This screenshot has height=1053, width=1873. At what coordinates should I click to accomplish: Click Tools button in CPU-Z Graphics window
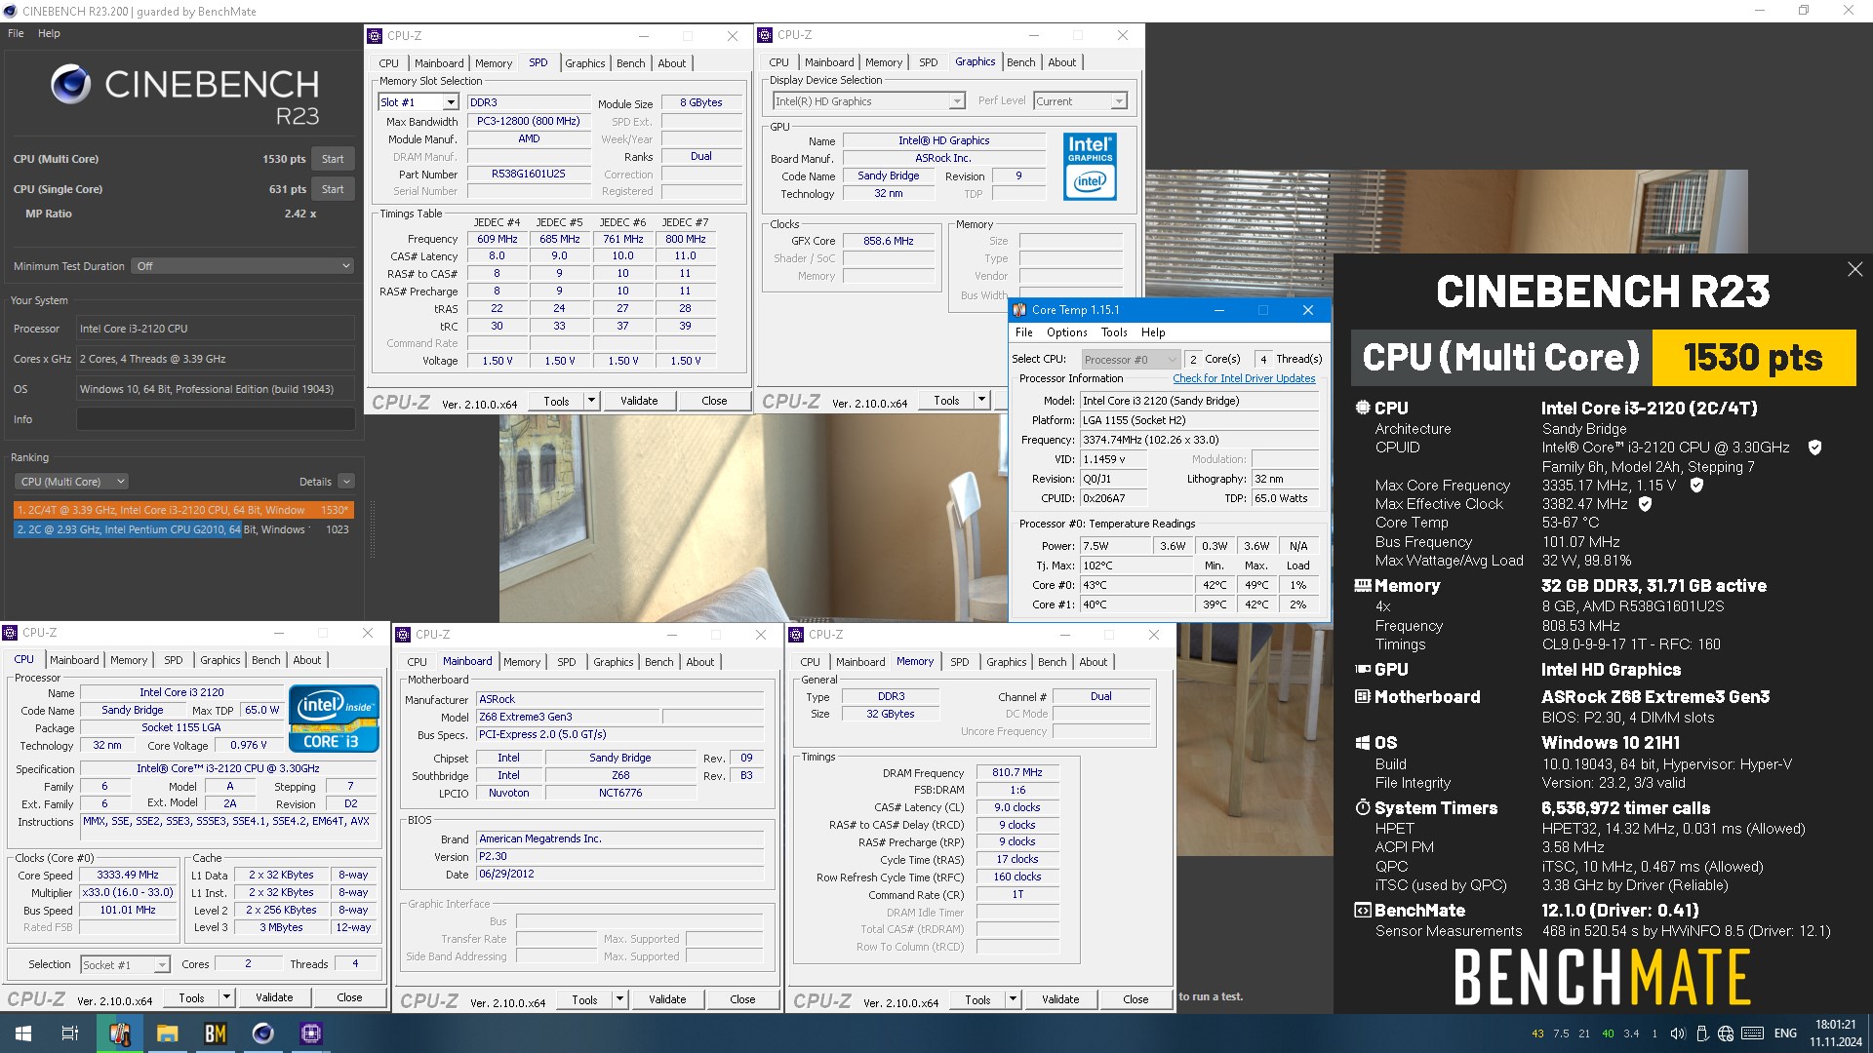(946, 401)
